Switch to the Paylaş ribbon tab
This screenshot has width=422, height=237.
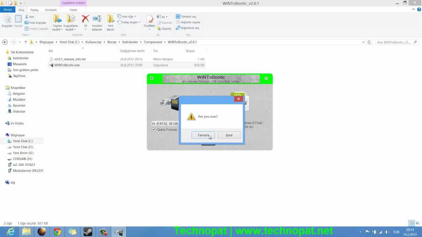[x=35, y=10]
